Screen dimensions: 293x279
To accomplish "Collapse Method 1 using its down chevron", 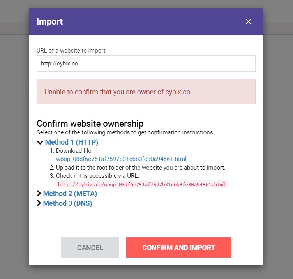I will click(40, 143).
